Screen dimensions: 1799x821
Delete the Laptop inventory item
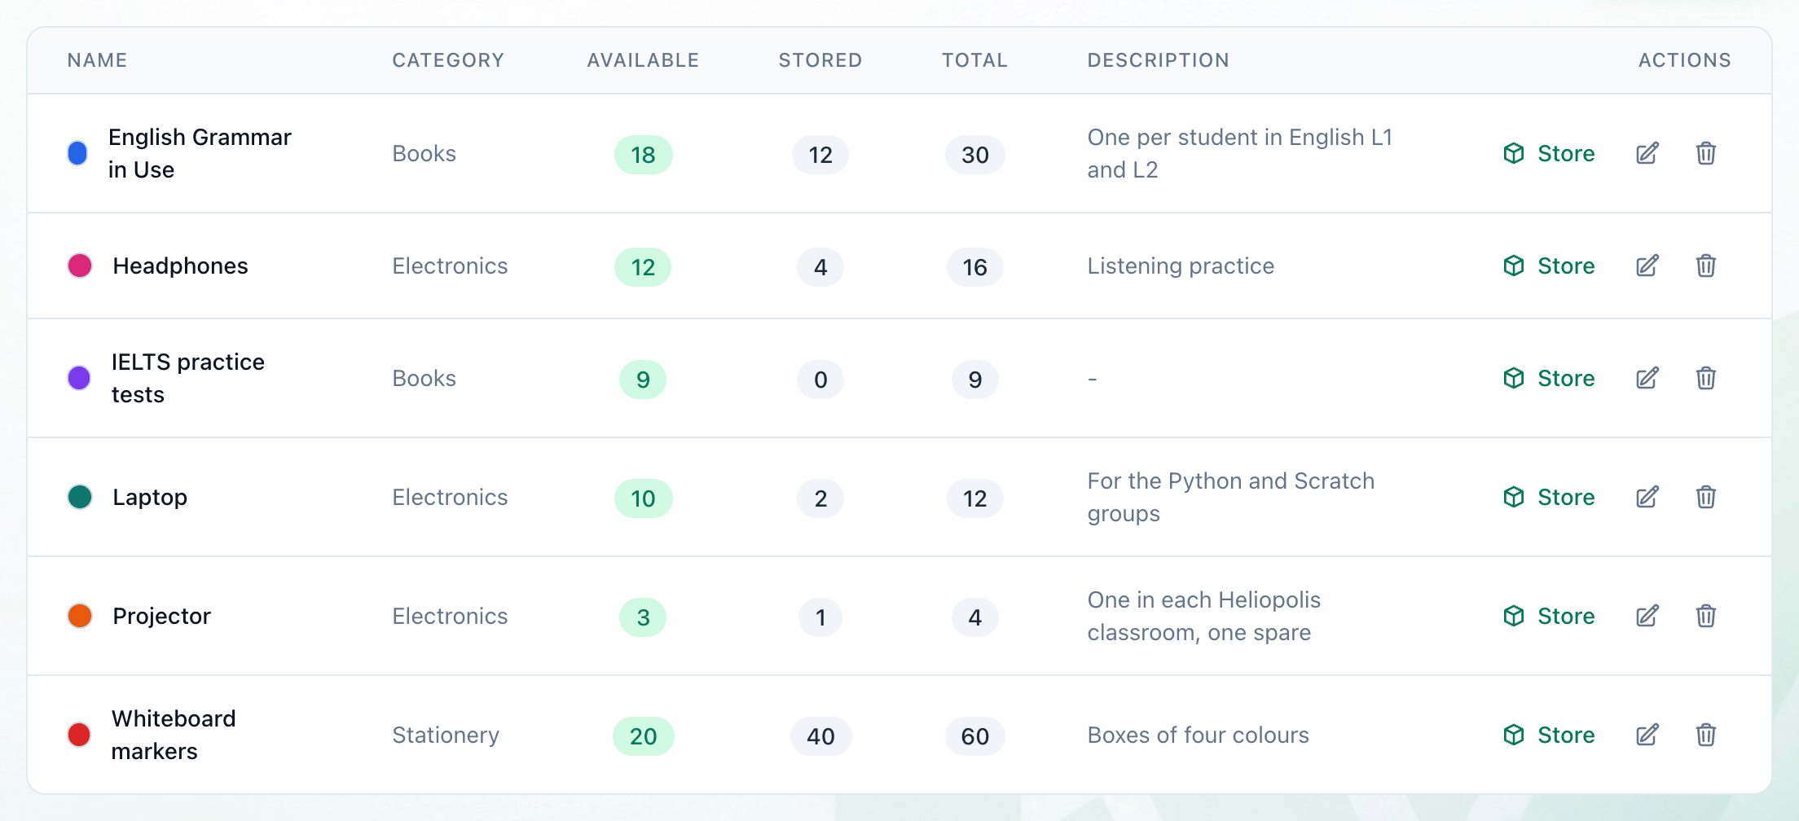pyautogui.click(x=1705, y=497)
